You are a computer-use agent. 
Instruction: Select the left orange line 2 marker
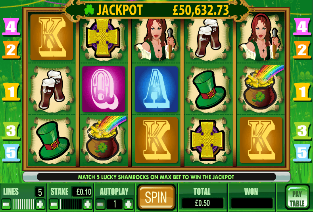(x=11, y=50)
